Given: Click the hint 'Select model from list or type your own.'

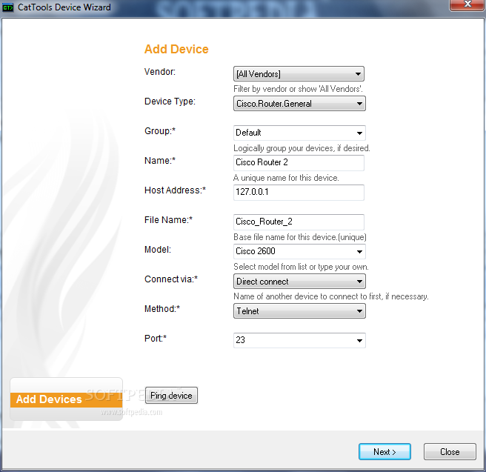Looking at the screenshot, I should pyautogui.click(x=301, y=267).
